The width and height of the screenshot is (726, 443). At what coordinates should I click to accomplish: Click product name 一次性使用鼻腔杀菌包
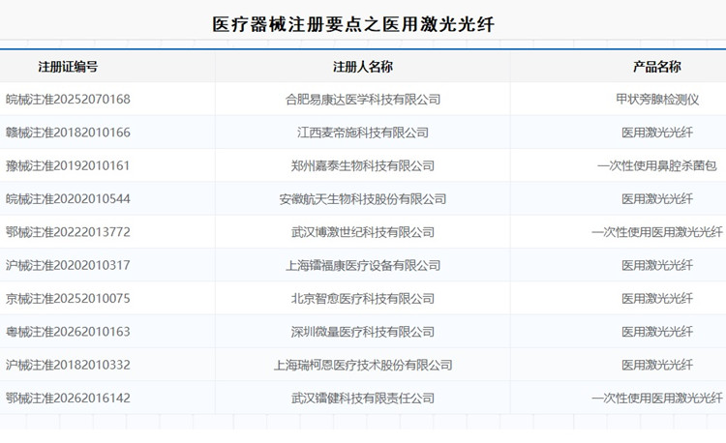click(x=657, y=165)
